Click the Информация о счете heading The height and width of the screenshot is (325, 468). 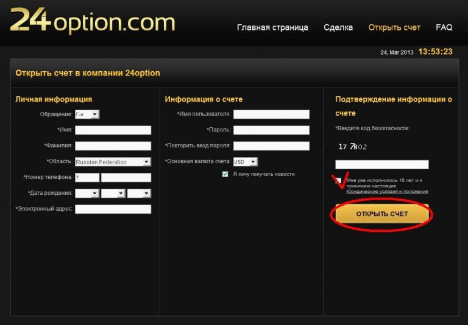(x=204, y=99)
